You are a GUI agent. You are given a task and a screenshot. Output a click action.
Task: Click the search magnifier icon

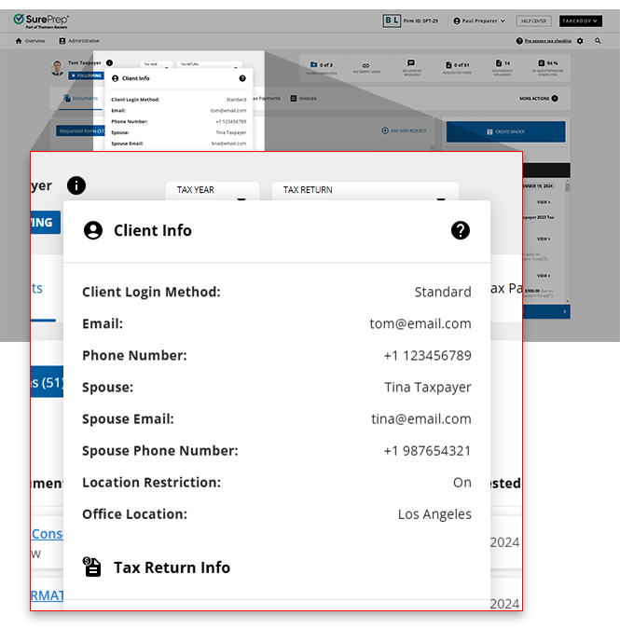pyautogui.click(x=598, y=41)
